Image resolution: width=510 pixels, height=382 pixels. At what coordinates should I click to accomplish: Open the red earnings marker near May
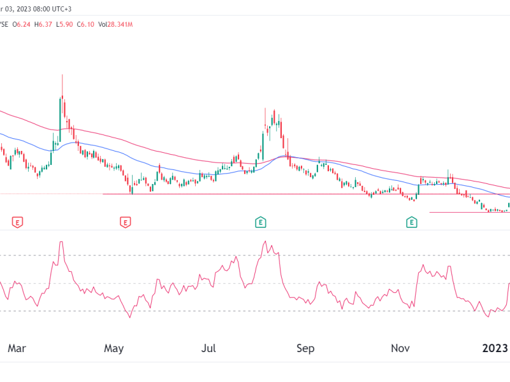point(126,222)
